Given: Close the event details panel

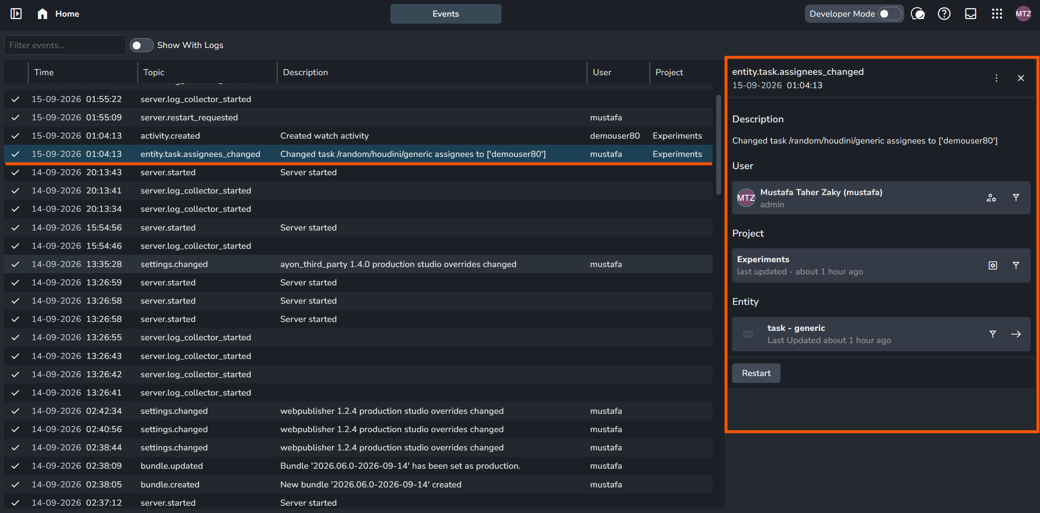Looking at the screenshot, I should click(1020, 78).
